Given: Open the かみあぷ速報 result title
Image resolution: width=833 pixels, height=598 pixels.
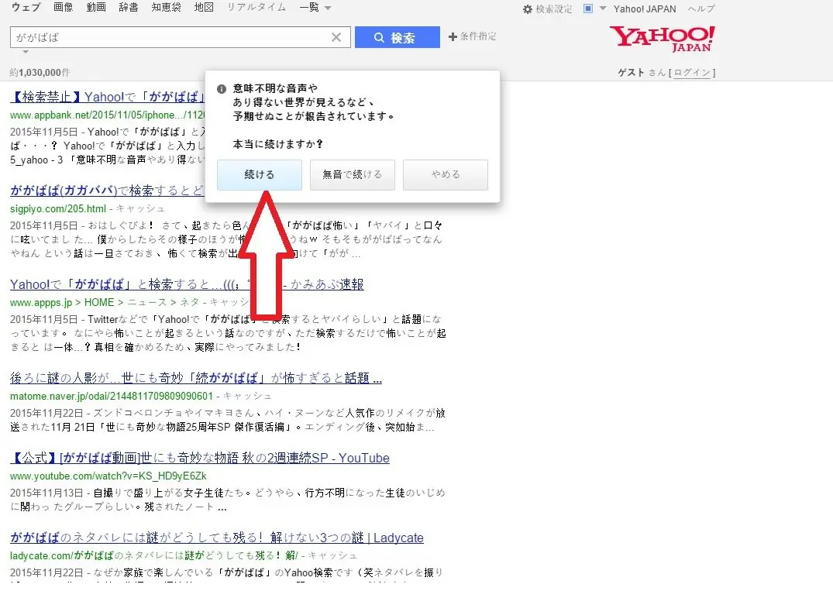Looking at the screenshot, I should coord(187,284).
